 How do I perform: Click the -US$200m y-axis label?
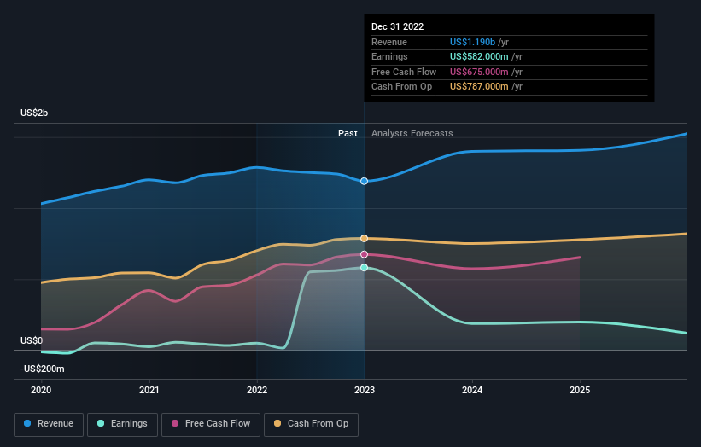(x=43, y=369)
